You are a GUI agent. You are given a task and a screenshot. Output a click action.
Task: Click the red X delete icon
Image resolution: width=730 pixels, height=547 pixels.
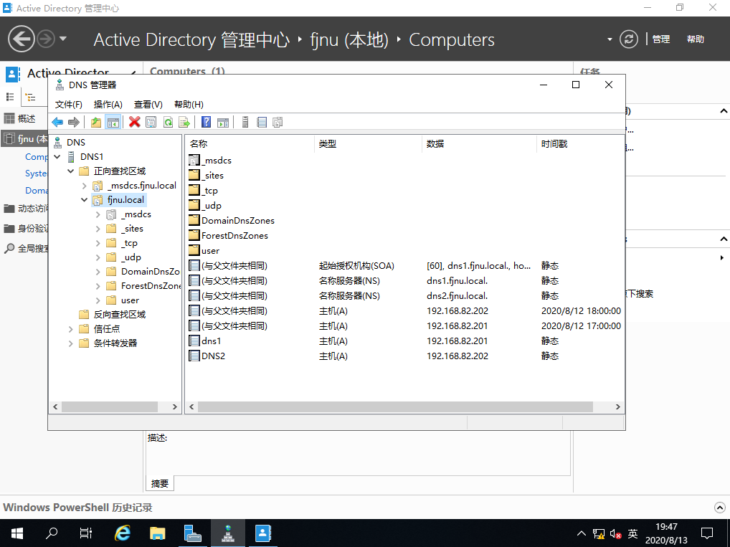(135, 123)
